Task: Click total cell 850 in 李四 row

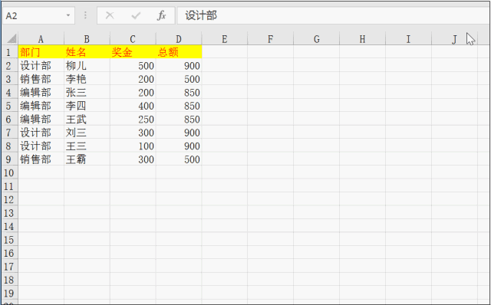Action: 179,106
